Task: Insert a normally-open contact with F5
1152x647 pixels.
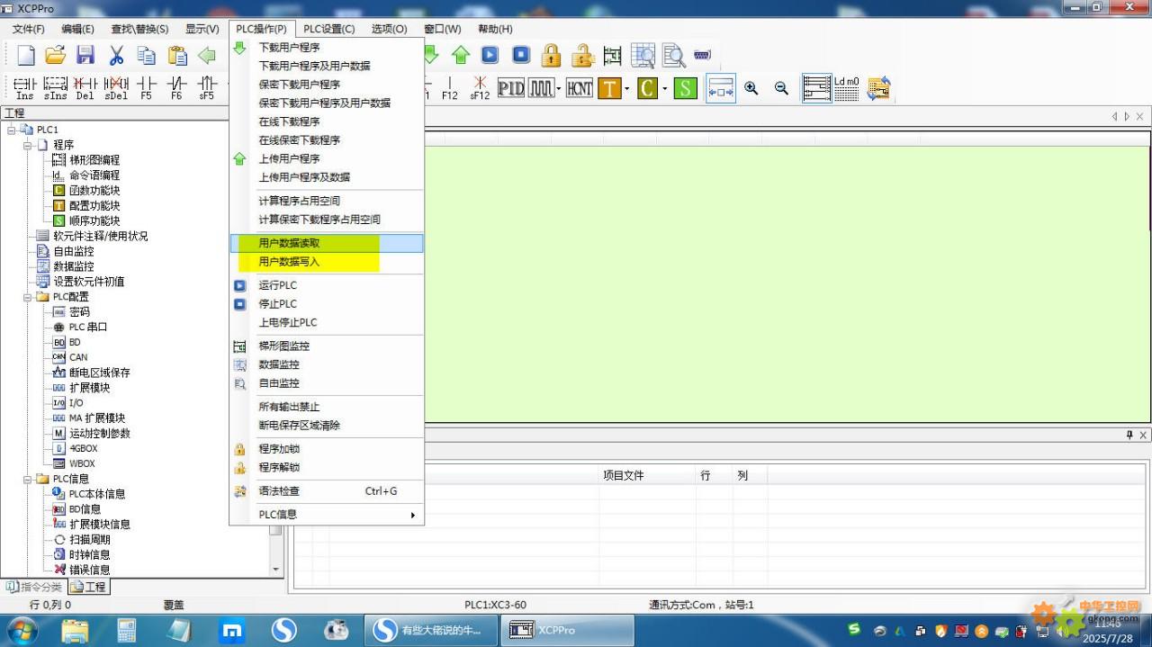Action: [147, 88]
